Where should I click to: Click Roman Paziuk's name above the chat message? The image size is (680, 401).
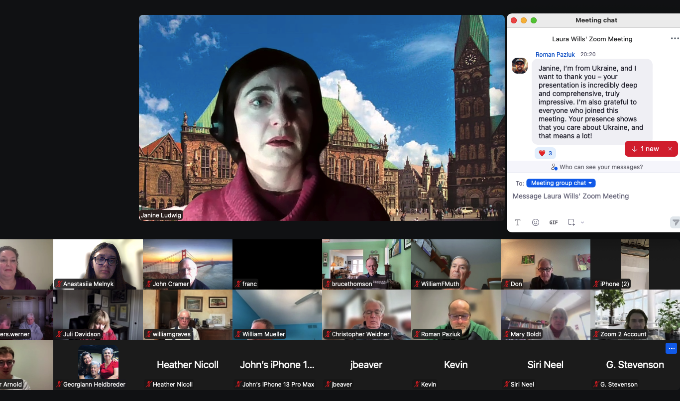coord(555,55)
